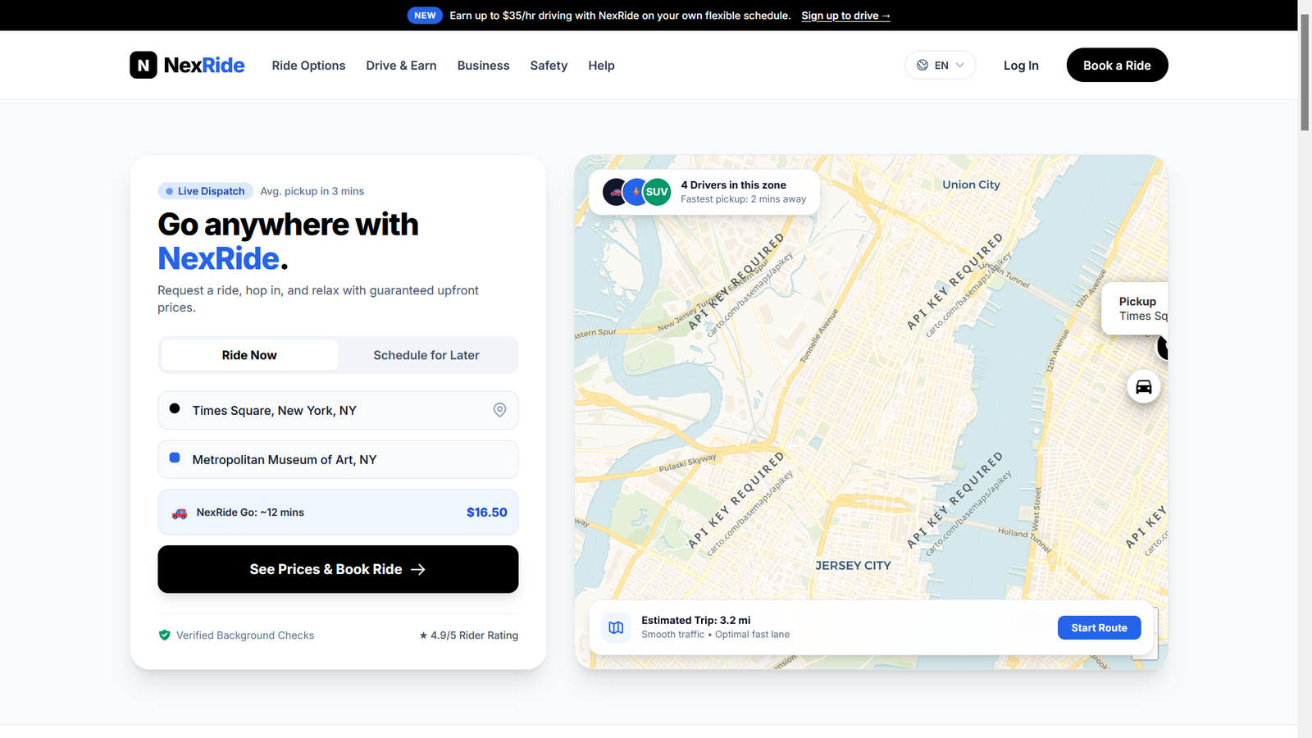The height and width of the screenshot is (738, 1312).
Task: Click the JERSEY CITY map label
Action: click(853, 565)
